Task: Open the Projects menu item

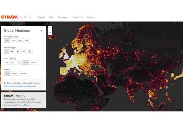Action: tap(41, 17)
